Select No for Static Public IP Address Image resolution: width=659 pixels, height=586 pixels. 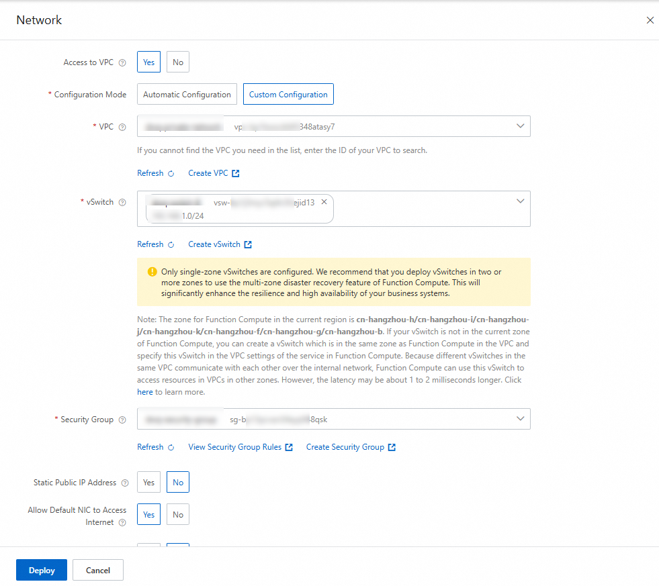click(x=178, y=482)
